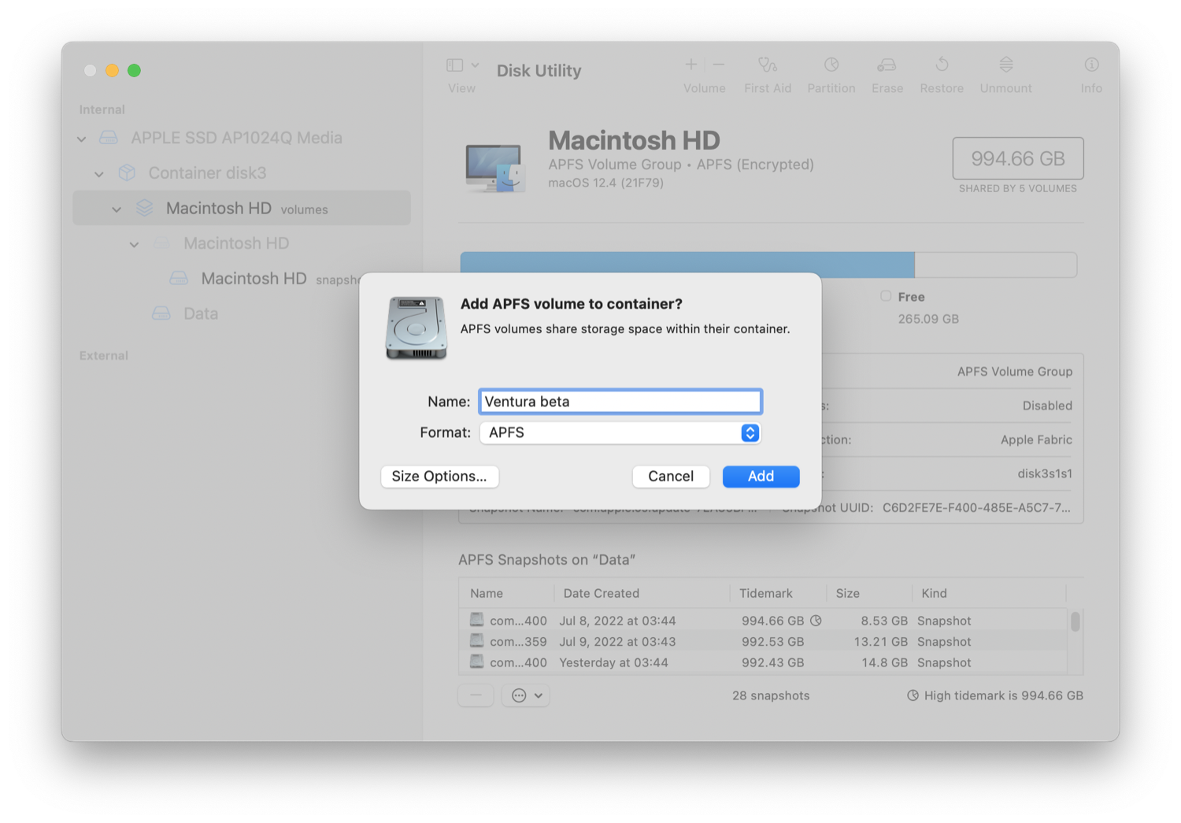Collapse the Macintosh HD volumes group
The image size is (1181, 823).
click(x=117, y=209)
